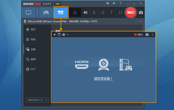The height and width of the screenshot is (110, 174).
Task: Toggle speaker sound recording in toolbar
Action: (x=85, y=13)
